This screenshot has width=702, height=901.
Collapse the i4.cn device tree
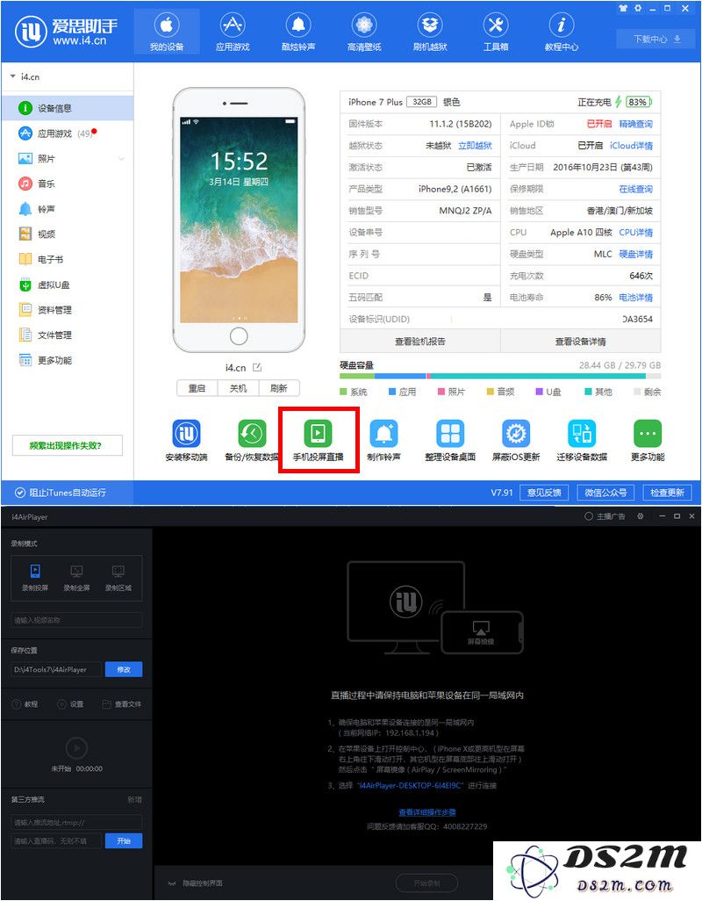(x=12, y=76)
